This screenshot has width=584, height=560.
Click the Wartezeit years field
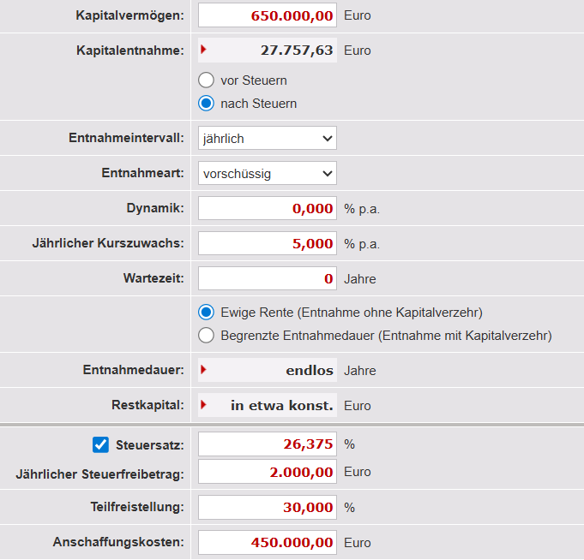[x=267, y=278]
